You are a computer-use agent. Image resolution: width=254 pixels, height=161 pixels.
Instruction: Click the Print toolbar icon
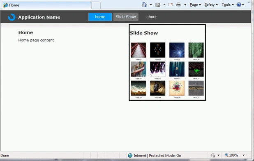179,5
